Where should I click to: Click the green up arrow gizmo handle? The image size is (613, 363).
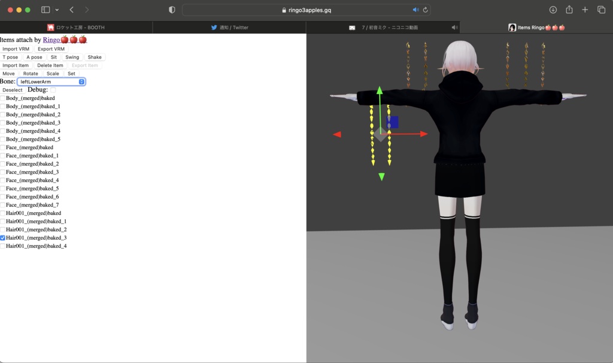pyautogui.click(x=380, y=91)
